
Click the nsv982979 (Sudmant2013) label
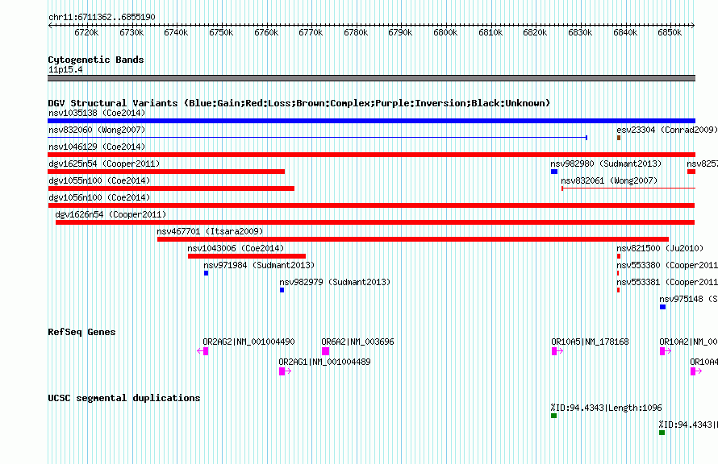tap(335, 282)
